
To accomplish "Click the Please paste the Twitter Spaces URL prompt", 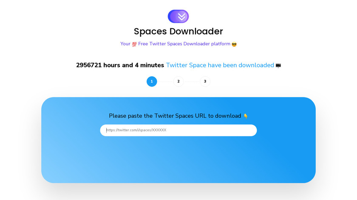I will 175,116.
